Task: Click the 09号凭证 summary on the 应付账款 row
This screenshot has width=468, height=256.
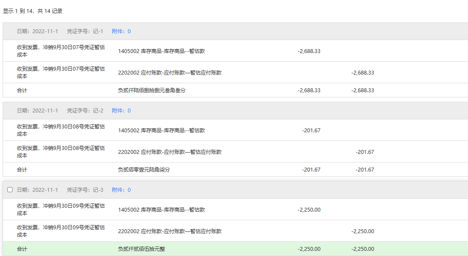Action: click(x=61, y=231)
